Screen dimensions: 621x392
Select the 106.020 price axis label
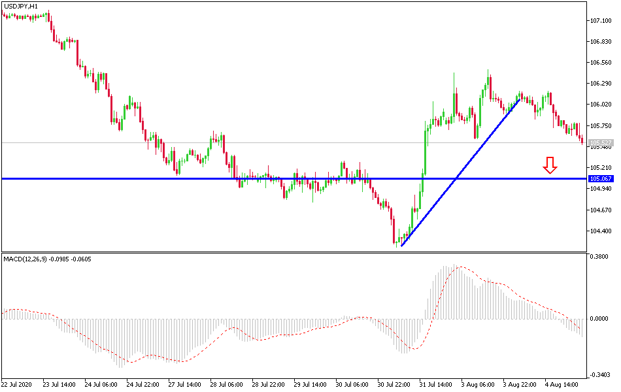click(x=601, y=105)
